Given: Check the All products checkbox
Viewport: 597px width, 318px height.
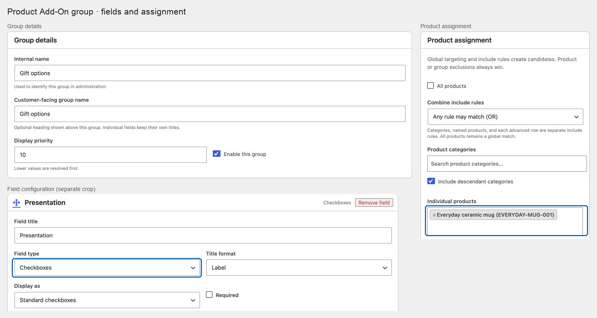Looking at the screenshot, I should point(431,85).
